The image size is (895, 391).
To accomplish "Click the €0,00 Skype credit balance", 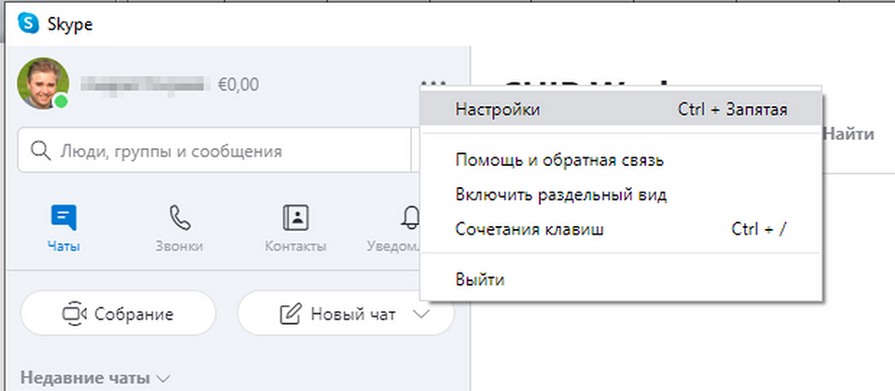I will coord(238,85).
